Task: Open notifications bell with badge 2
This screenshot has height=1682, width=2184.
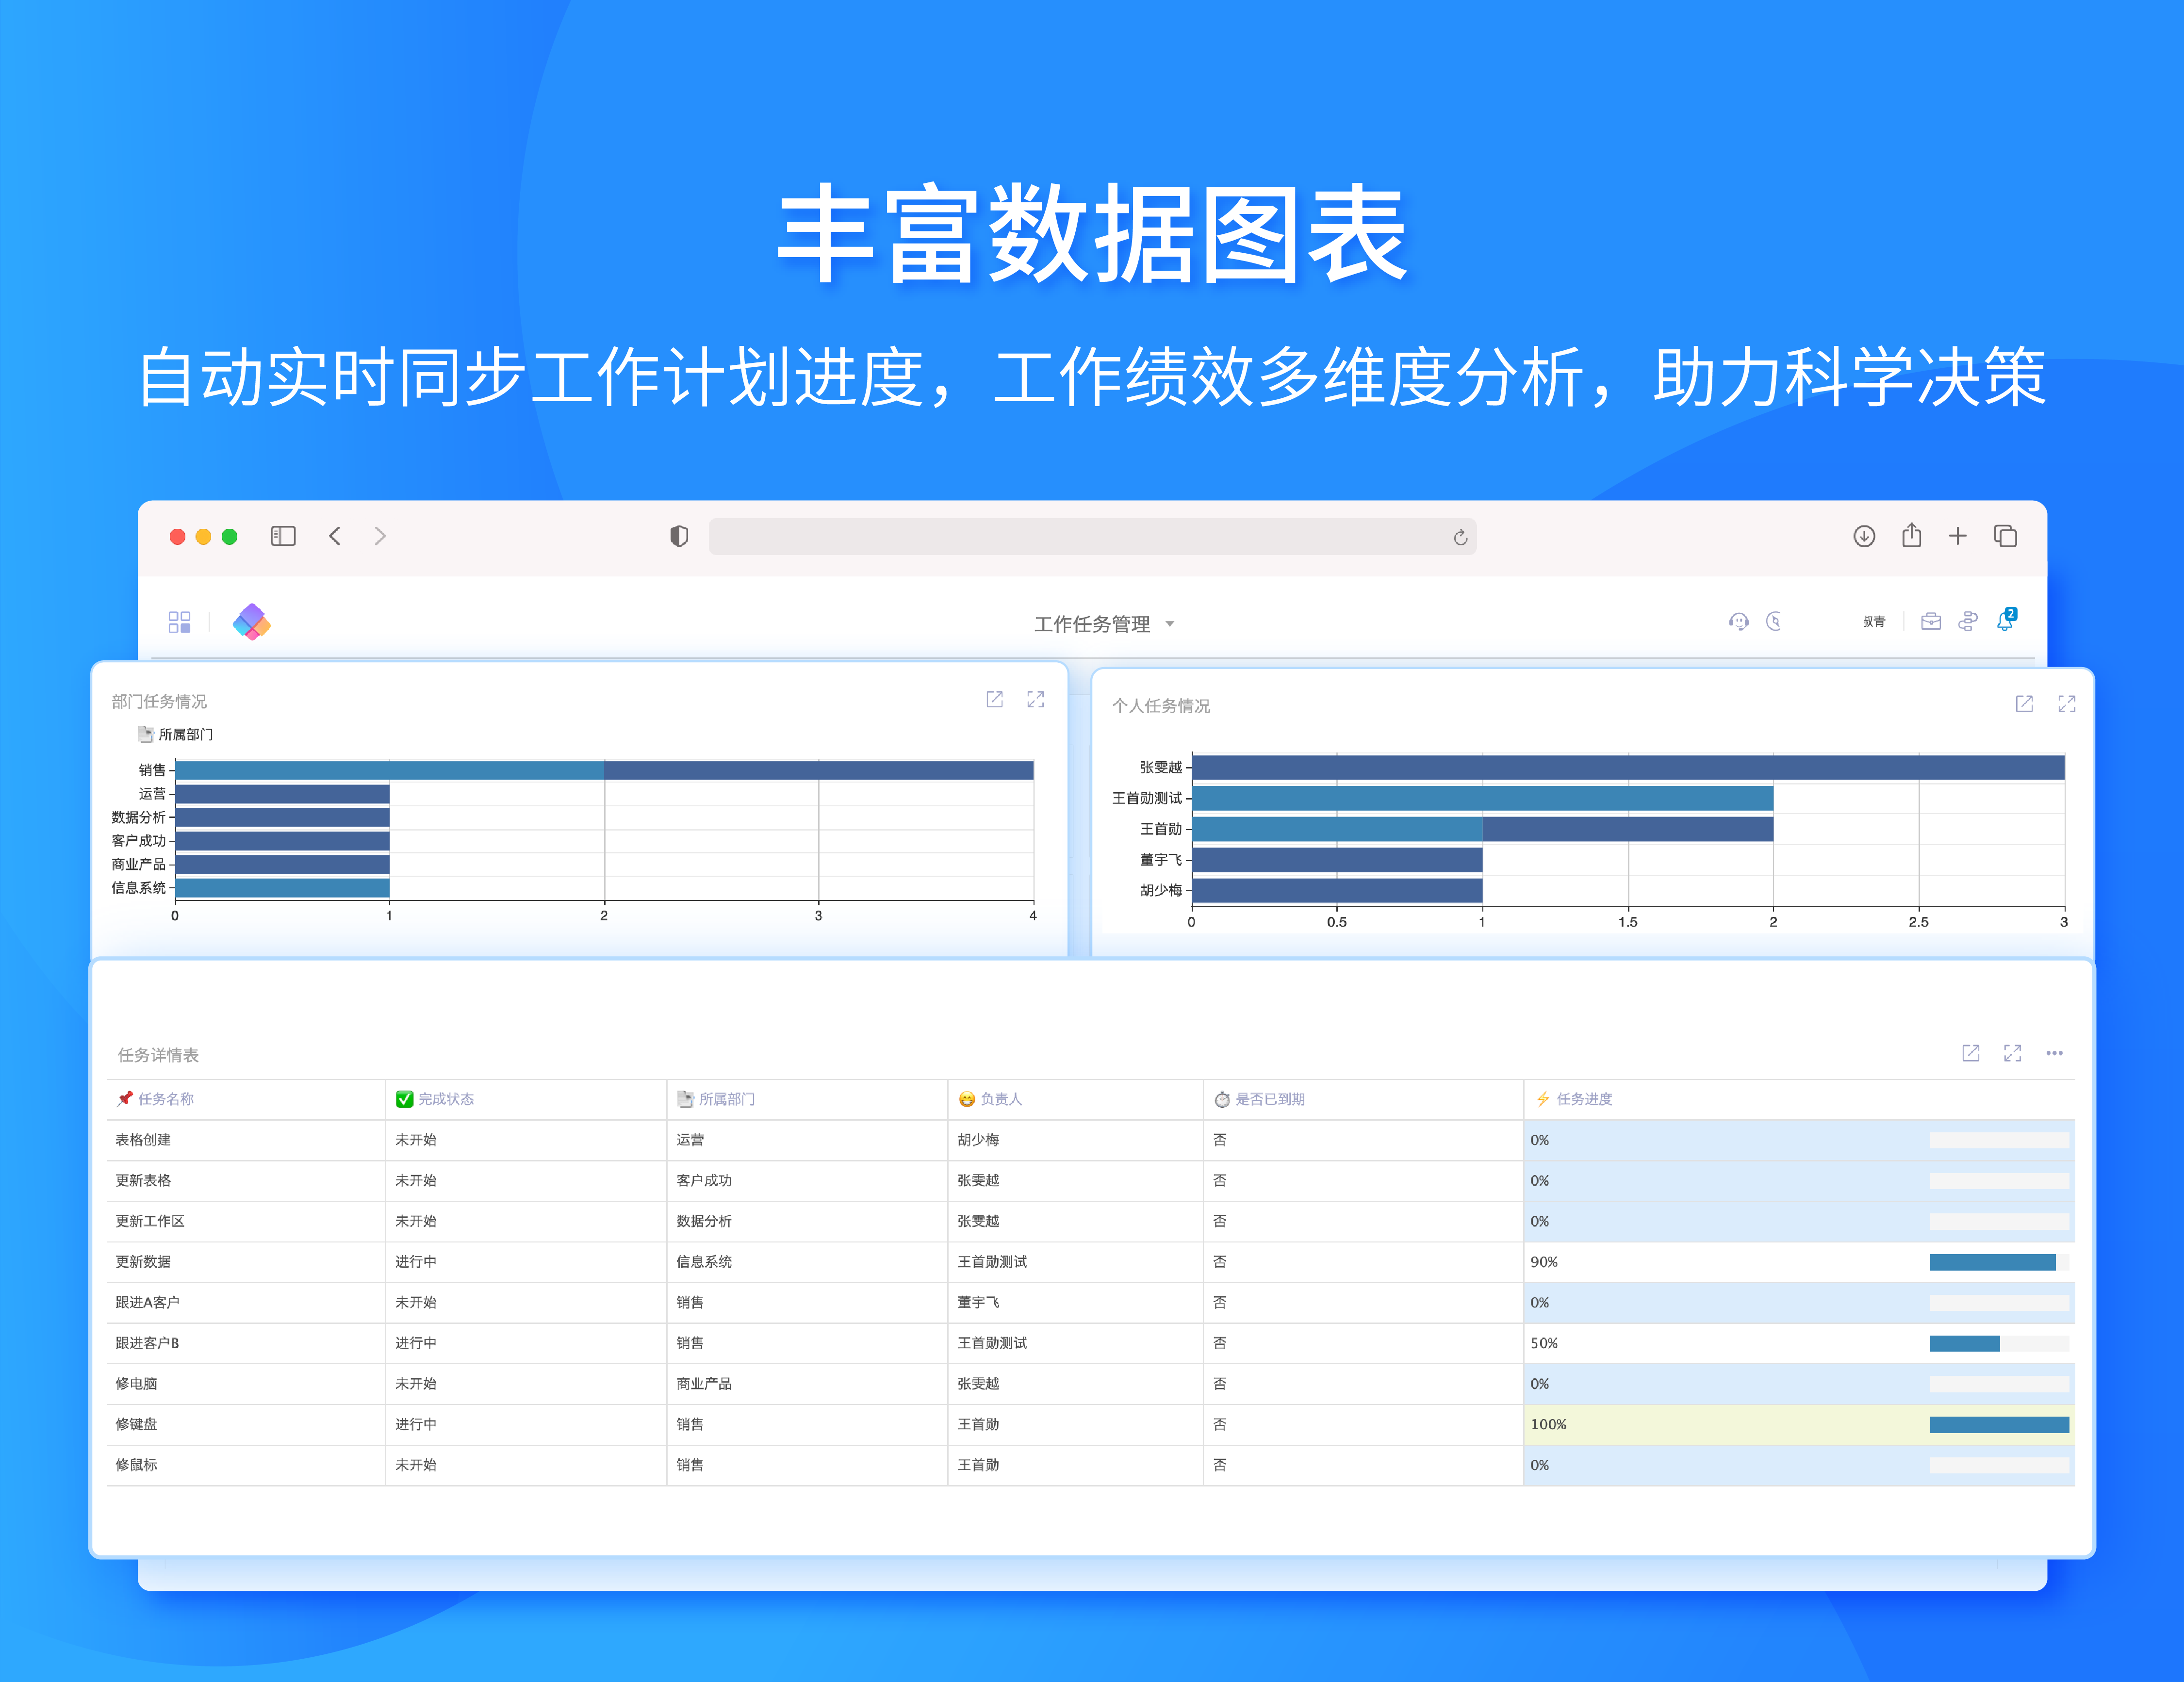Action: click(x=2006, y=620)
